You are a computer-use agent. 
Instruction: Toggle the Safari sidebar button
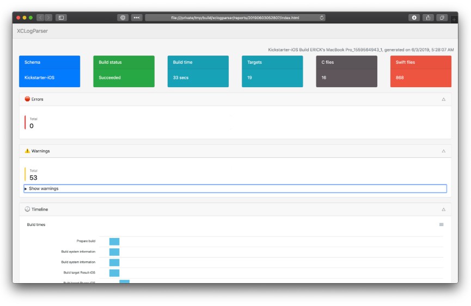tap(61, 17)
